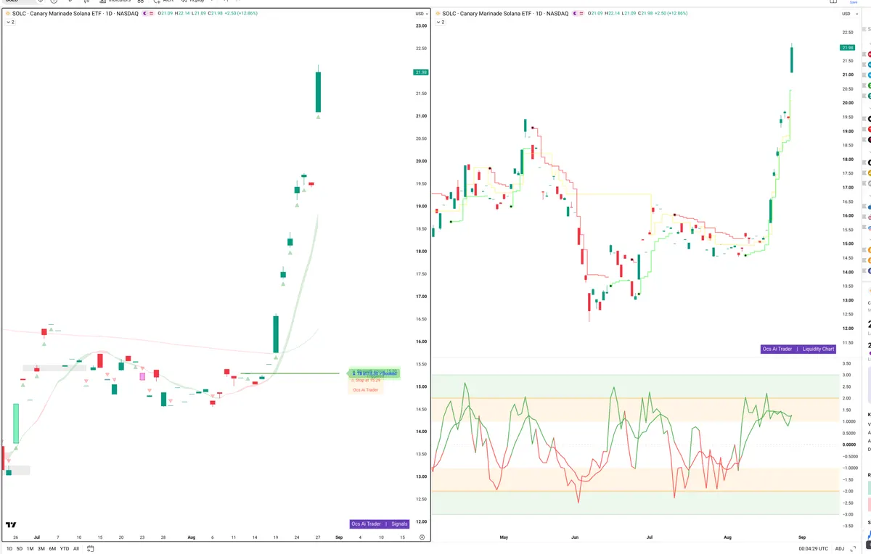Click the latest green candle on right chart
Viewport: 871px width, 554px height.
792,59
